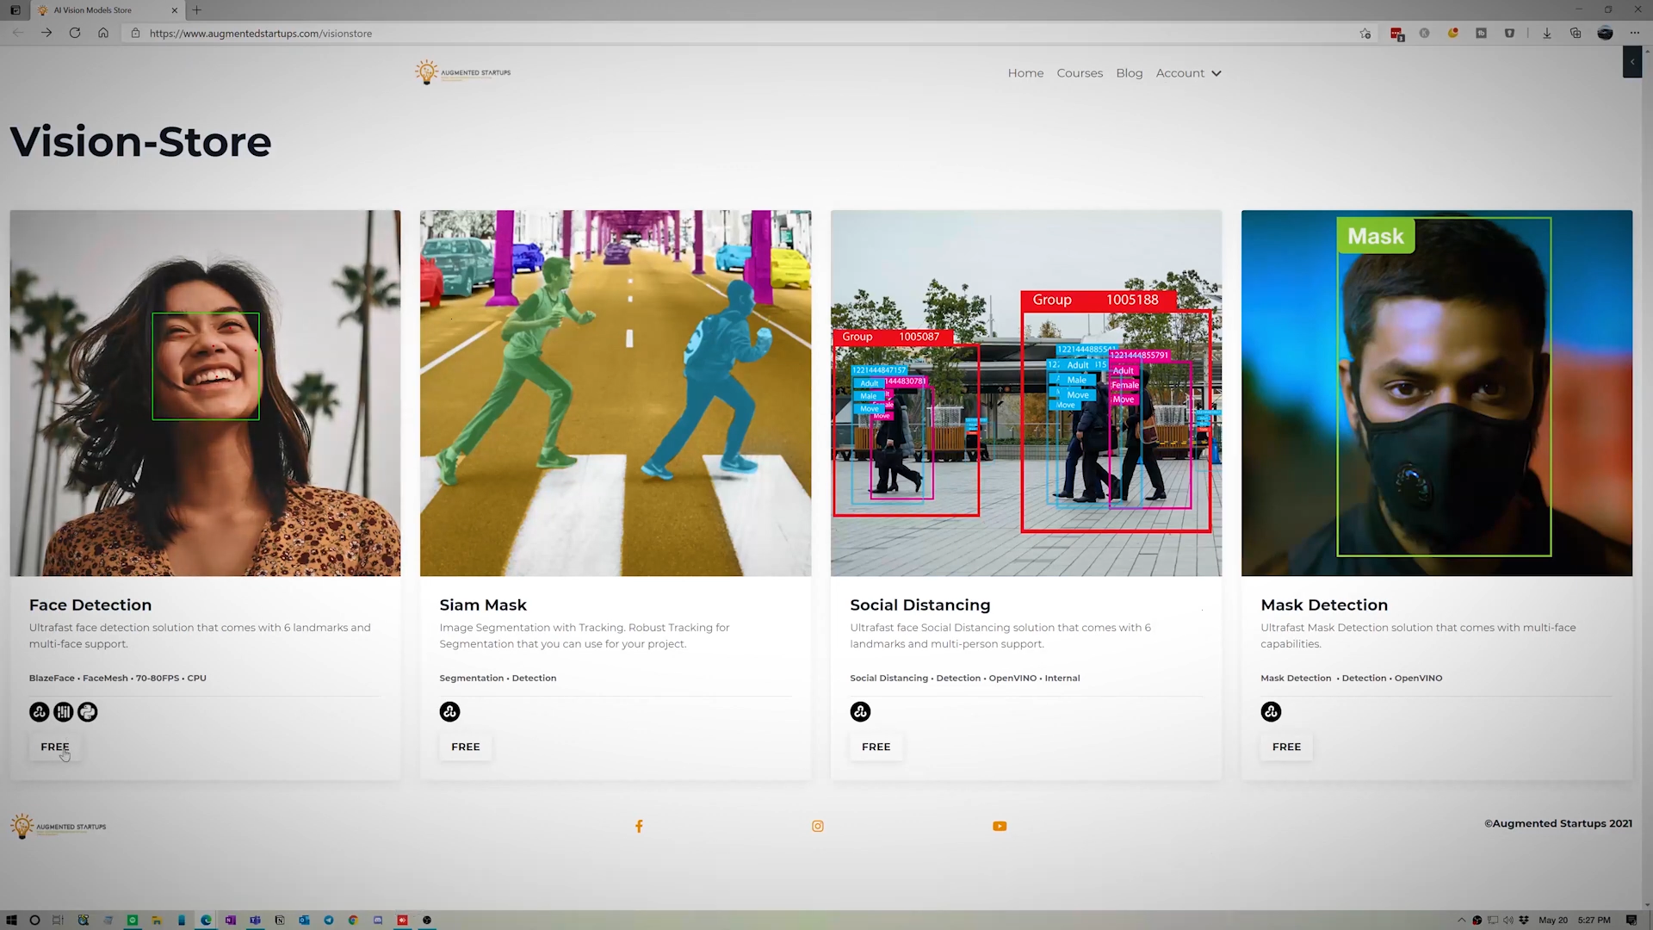
Task: Click the browser address bar URL
Action: tap(261, 34)
